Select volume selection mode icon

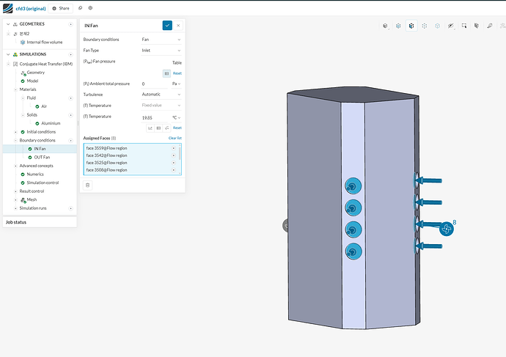[398, 26]
